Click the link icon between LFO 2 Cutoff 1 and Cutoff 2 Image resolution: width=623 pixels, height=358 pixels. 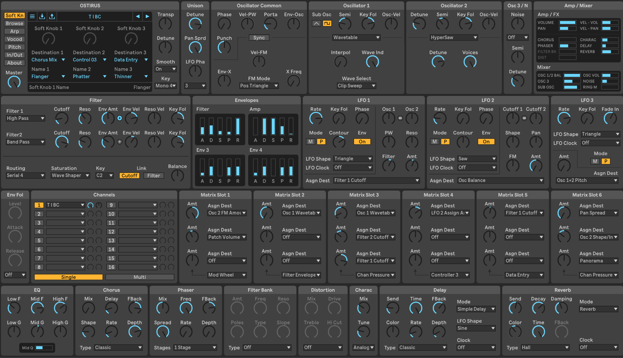524,118
